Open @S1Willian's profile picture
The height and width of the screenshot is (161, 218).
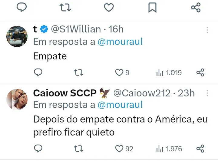click(x=17, y=36)
